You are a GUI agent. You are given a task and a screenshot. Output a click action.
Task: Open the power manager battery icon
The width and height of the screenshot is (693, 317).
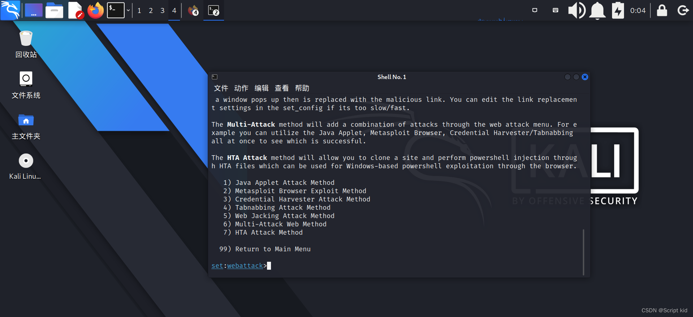[x=618, y=10]
